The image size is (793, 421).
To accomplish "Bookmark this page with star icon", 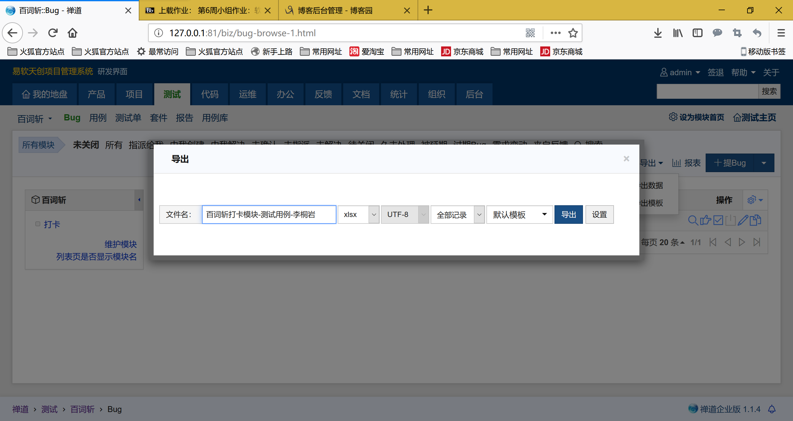I will tap(573, 33).
